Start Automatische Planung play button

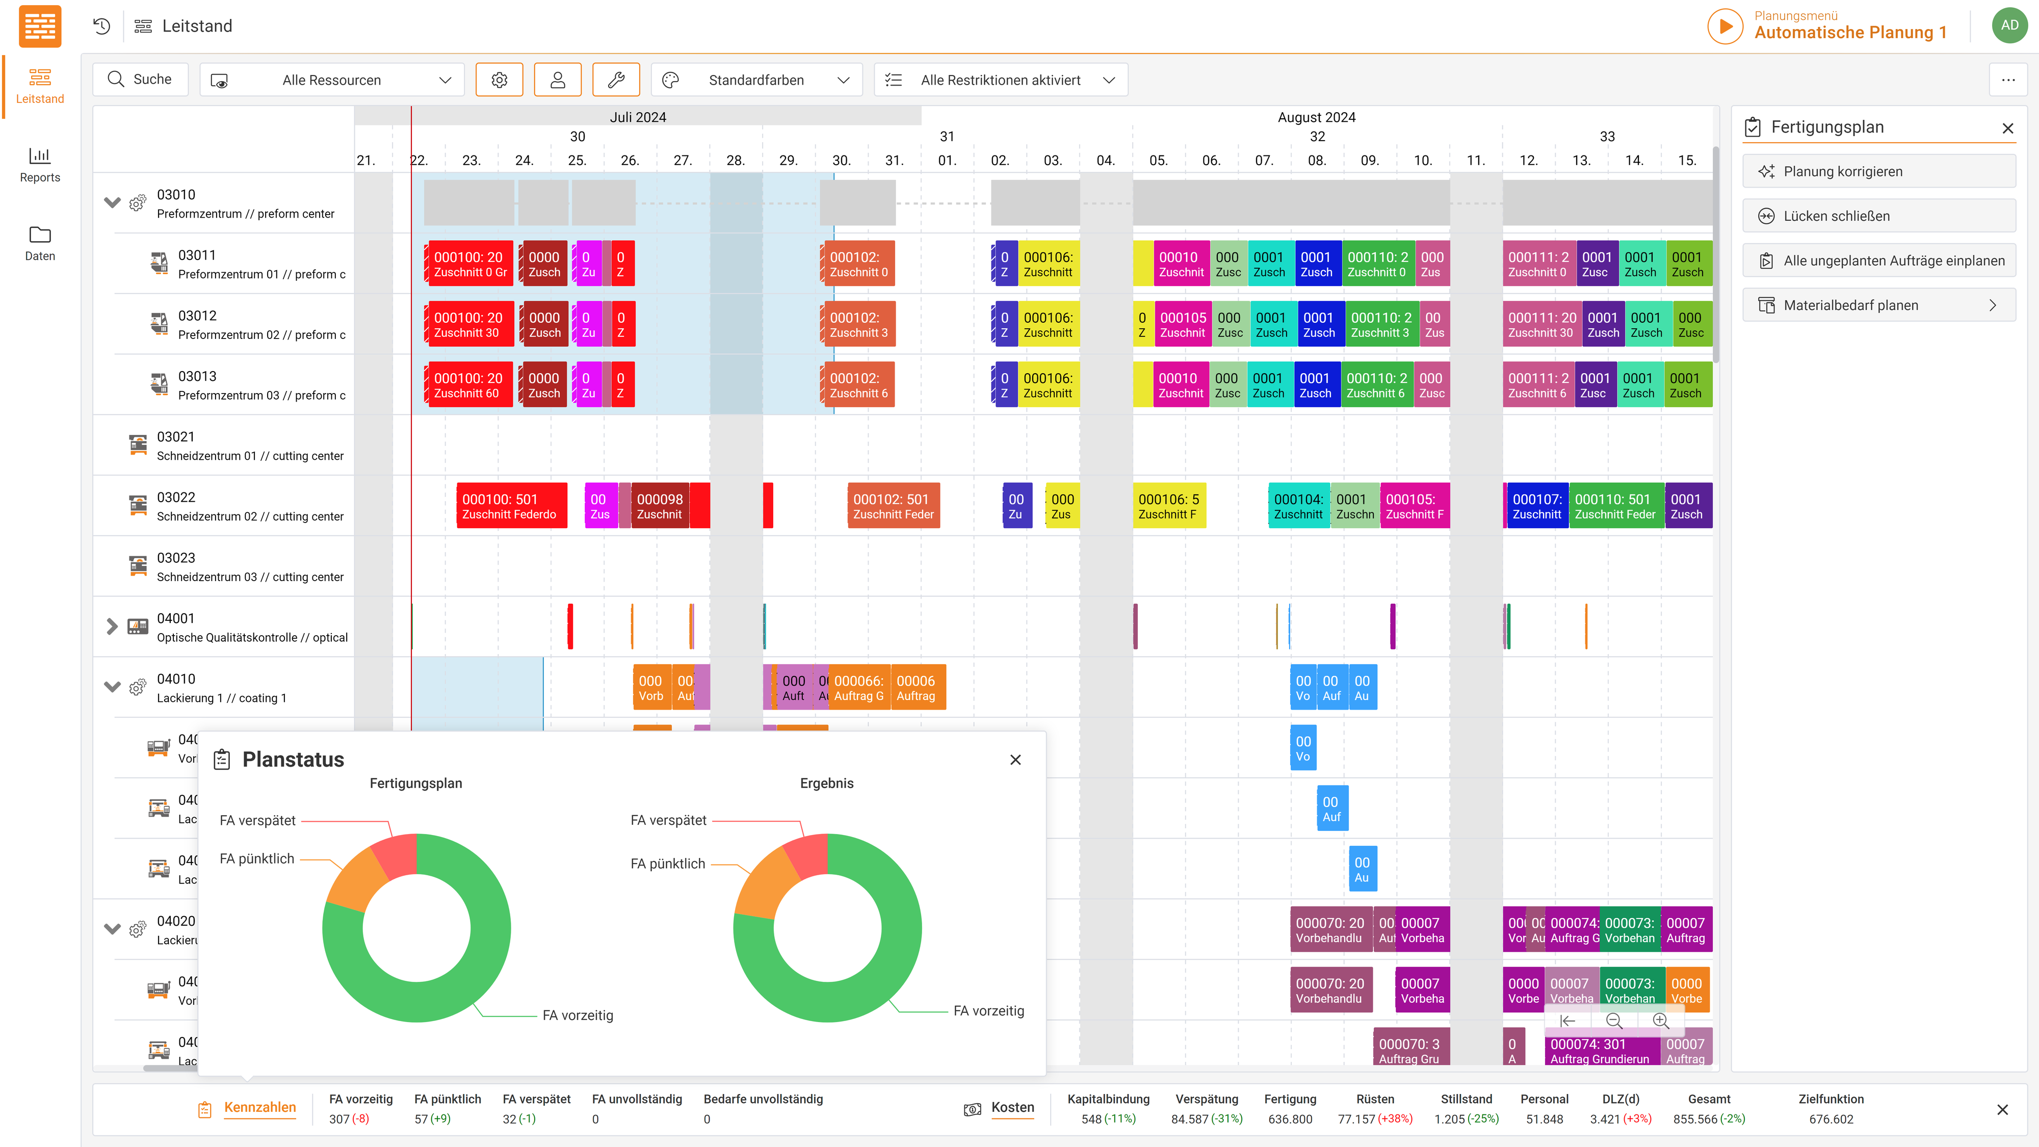[1725, 26]
